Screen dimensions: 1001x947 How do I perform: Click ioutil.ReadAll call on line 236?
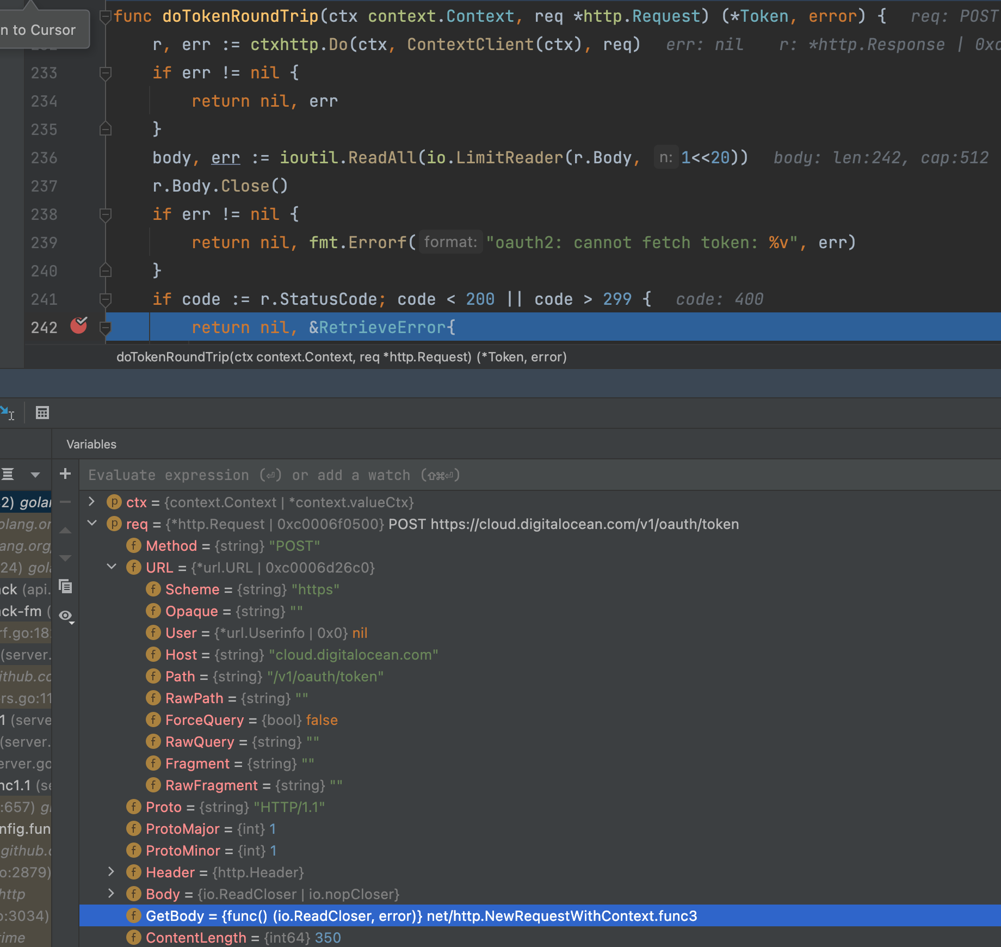348,158
